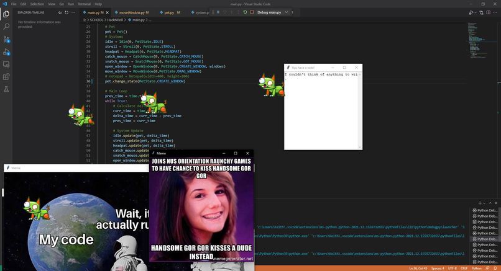The width and height of the screenshot is (501, 271).
Task: Click the VS Code logo in the title bar
Action: click(x=4, y=4)
